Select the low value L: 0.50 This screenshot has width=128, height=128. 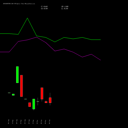click(65, 9)
